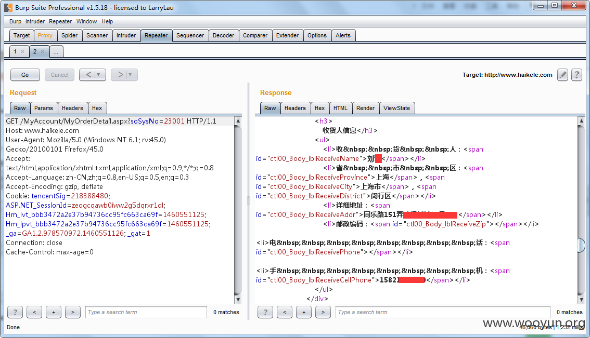Image resolution: width=590 pixels, height=338 pixels.
Task: Switch to the Proxy tab
Action: [x=45, y=35]
